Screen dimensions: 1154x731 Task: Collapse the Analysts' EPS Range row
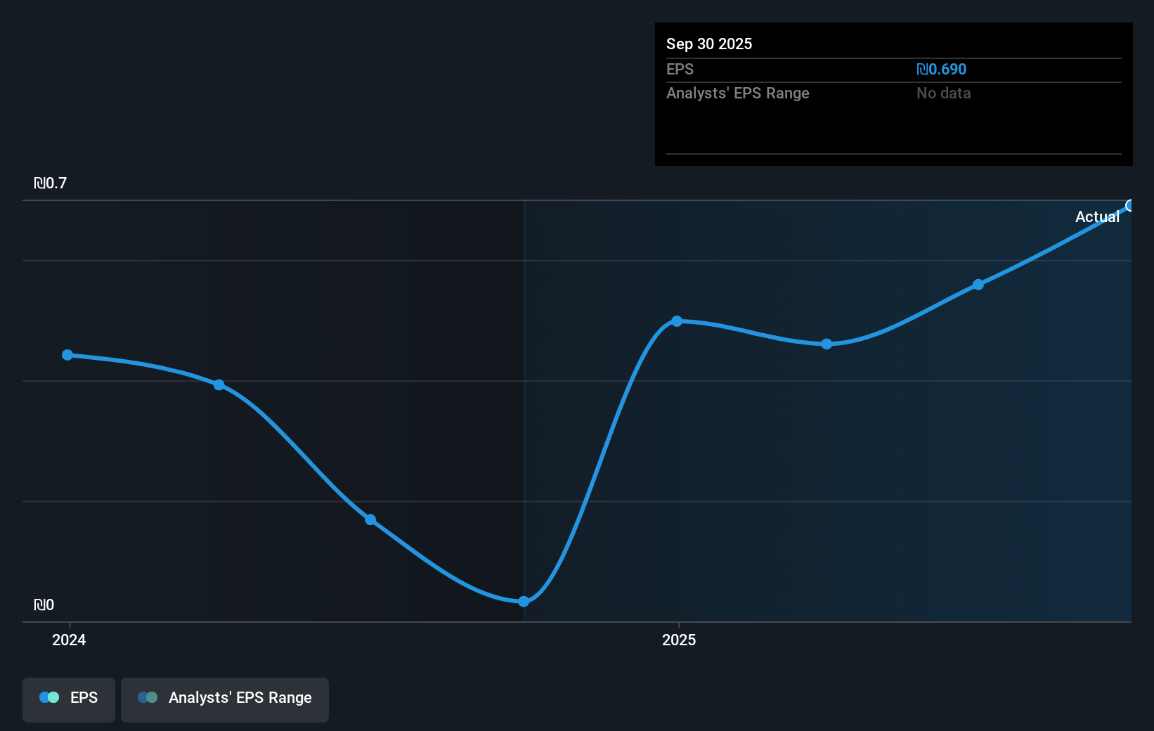tap(737, 93)
